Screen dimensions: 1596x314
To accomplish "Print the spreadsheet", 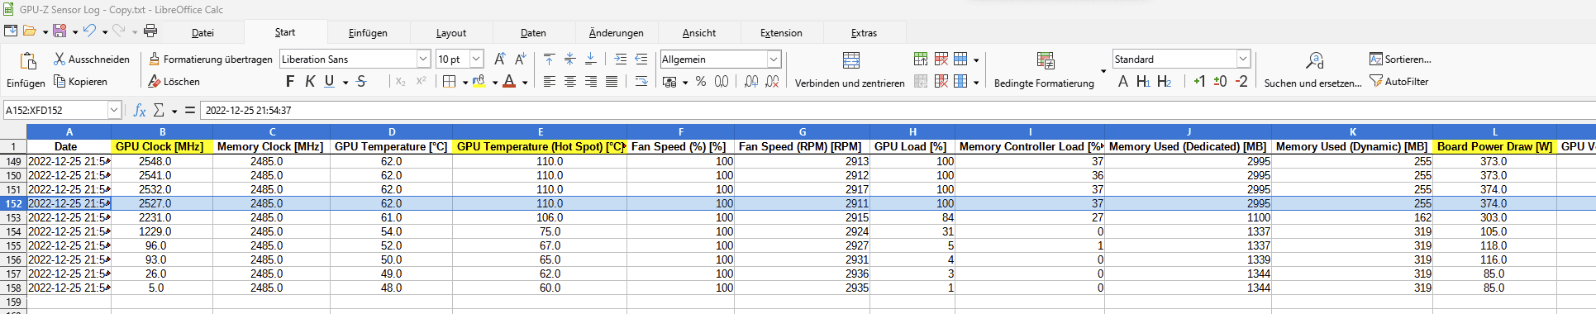I will 150,31.
